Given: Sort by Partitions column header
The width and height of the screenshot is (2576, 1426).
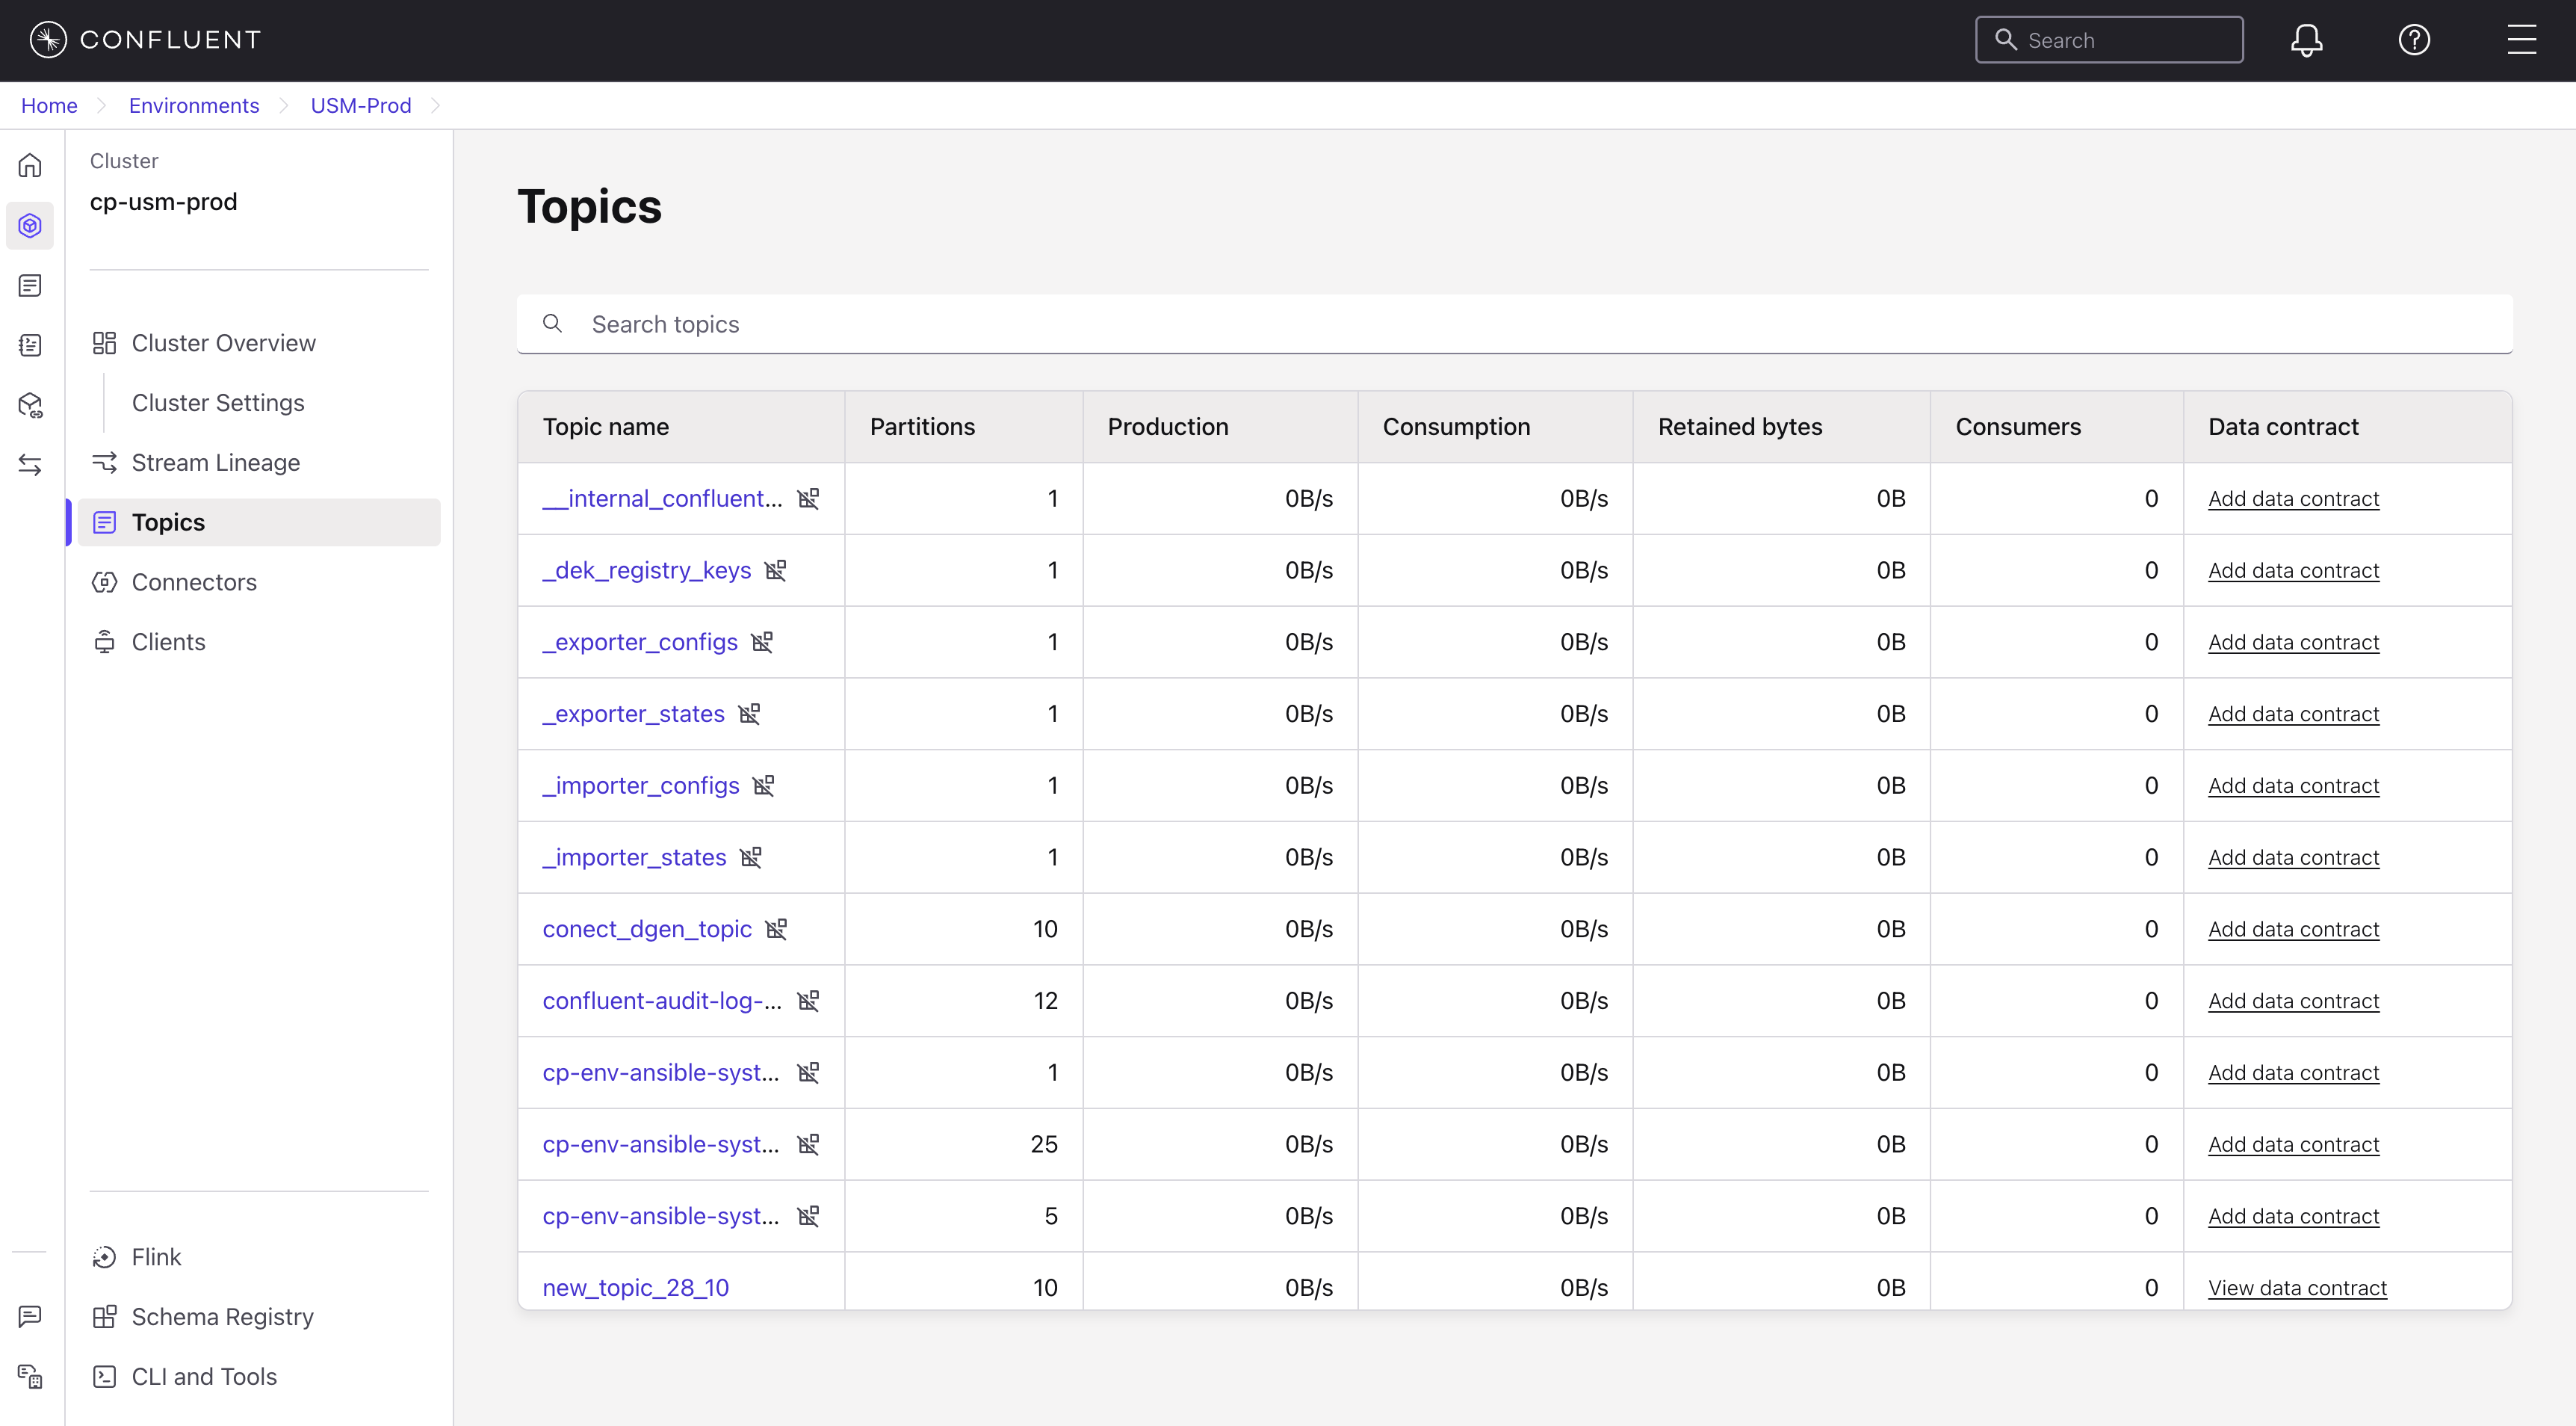Looking at the screenshot, I should coord(922,428).
